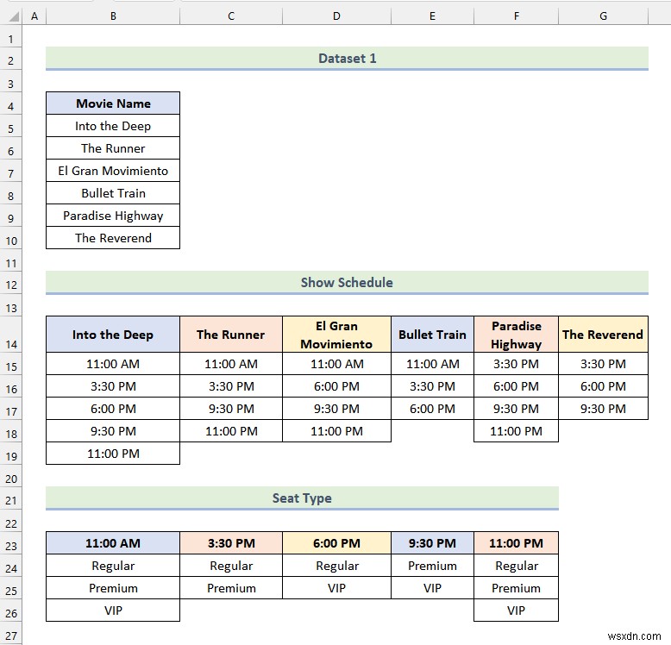This screenshot has height=645, width=671.
Task: Select Premium cell under 9:30 PM
Action: [432, 566]
